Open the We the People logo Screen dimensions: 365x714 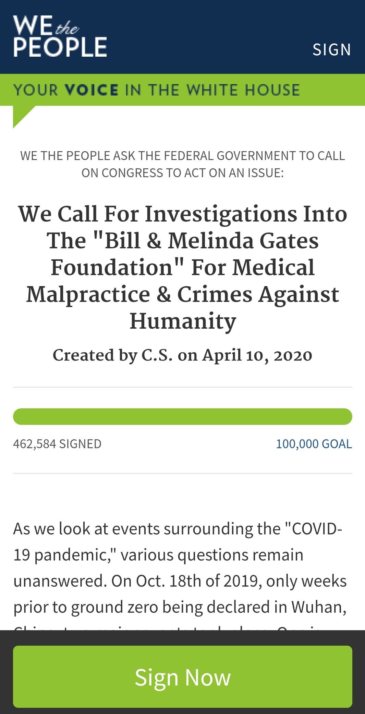(60, 36)
